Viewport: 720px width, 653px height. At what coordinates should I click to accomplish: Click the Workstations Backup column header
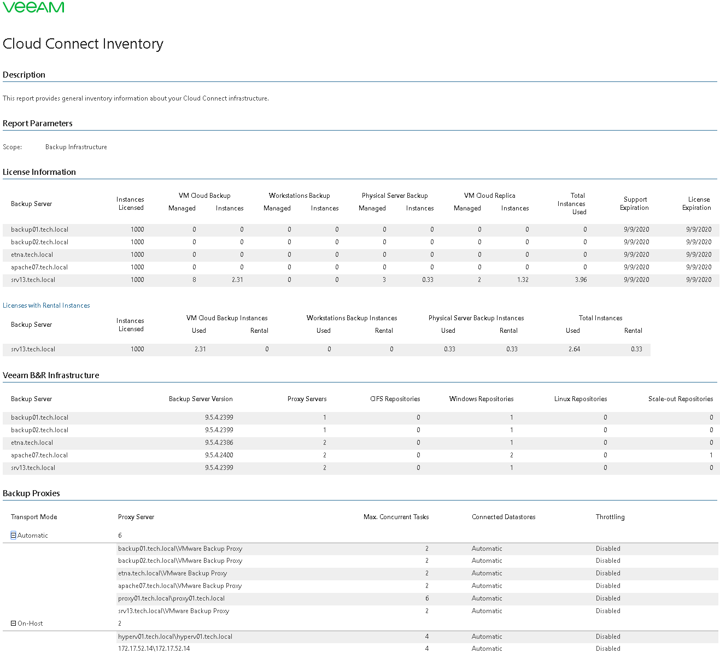tap(300, 196)
